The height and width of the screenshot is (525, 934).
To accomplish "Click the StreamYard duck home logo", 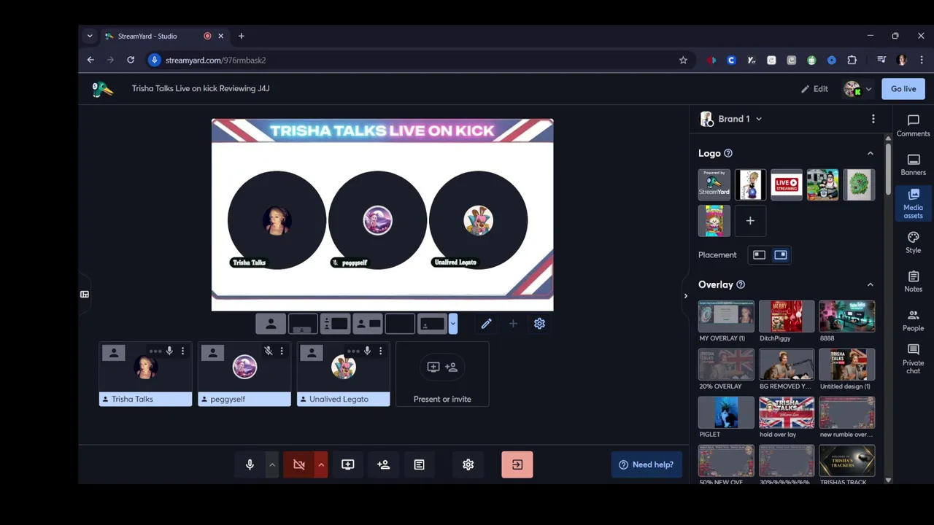I will pyautogui.click(x=103, y=89).
